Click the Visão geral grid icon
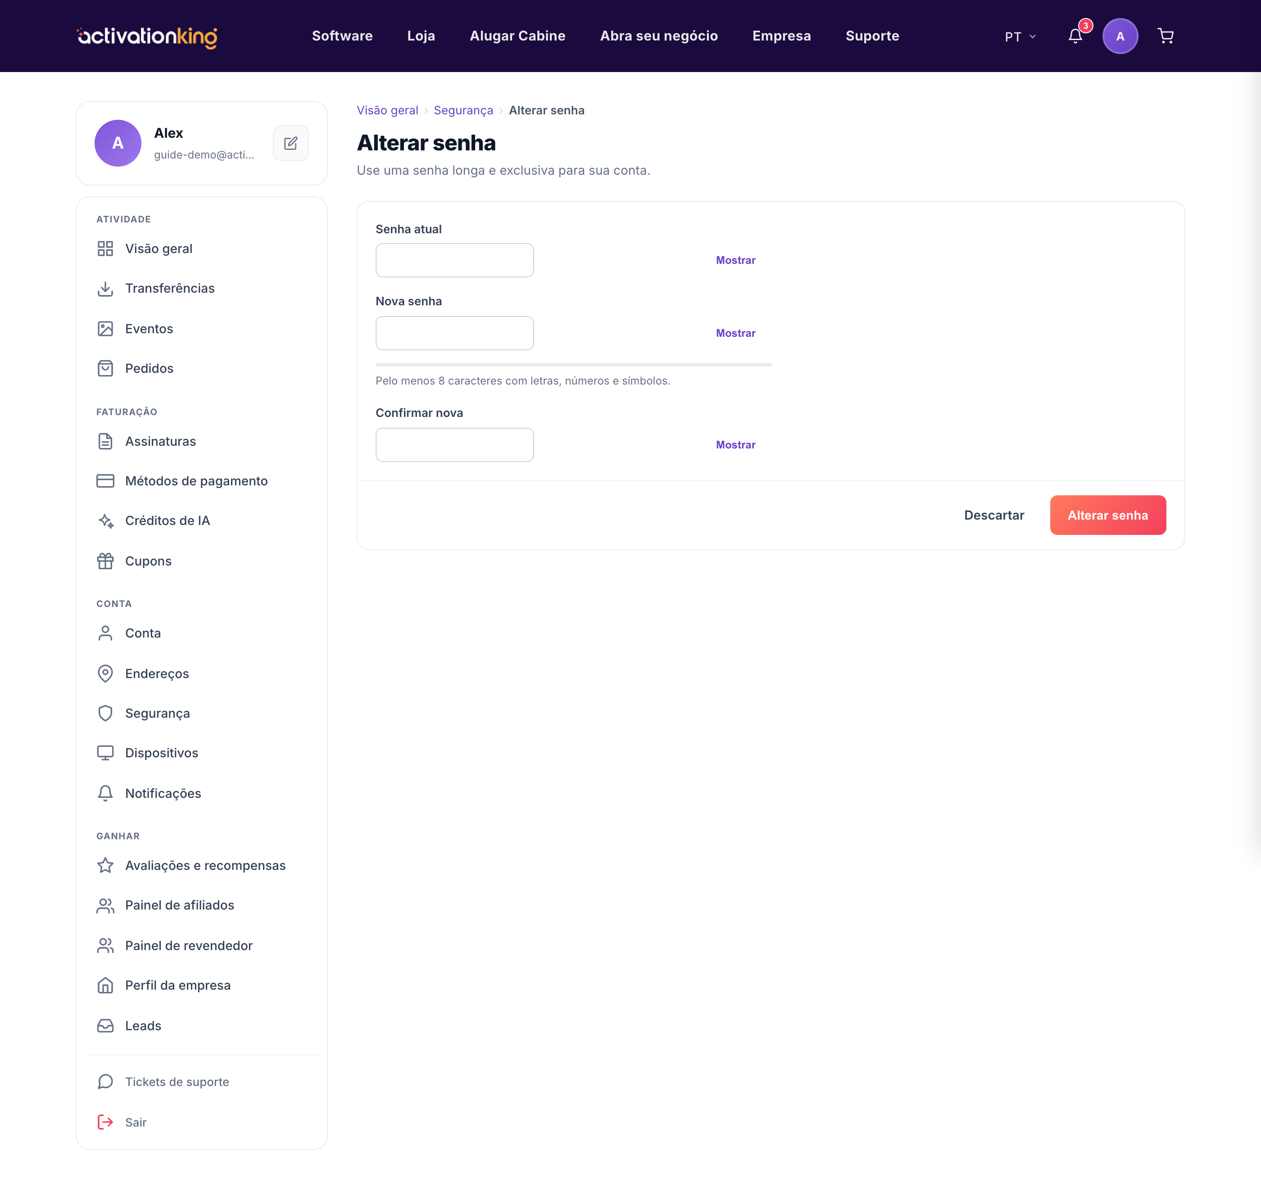The width and height of the screenshot is (1261, 1204). point(105,249)
